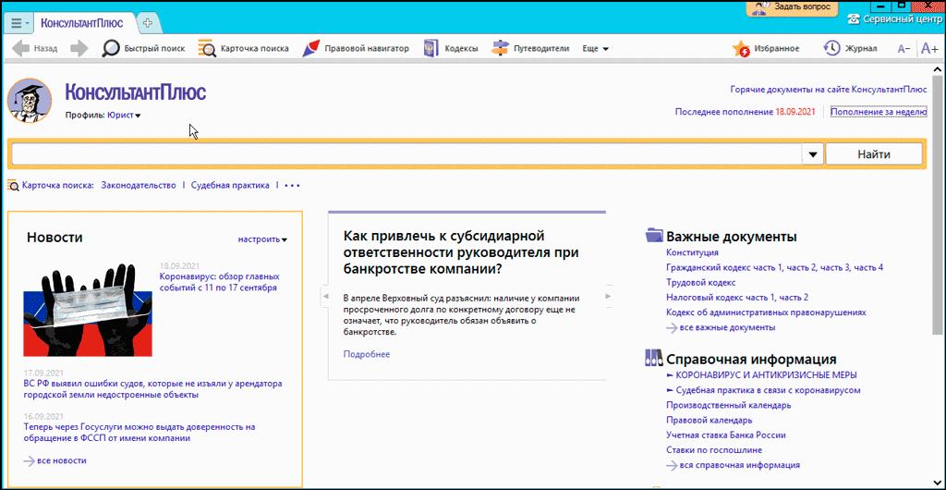This screenshot has width=946, height=490.
Task: Click into the main search field
Action: click(406, 154)
